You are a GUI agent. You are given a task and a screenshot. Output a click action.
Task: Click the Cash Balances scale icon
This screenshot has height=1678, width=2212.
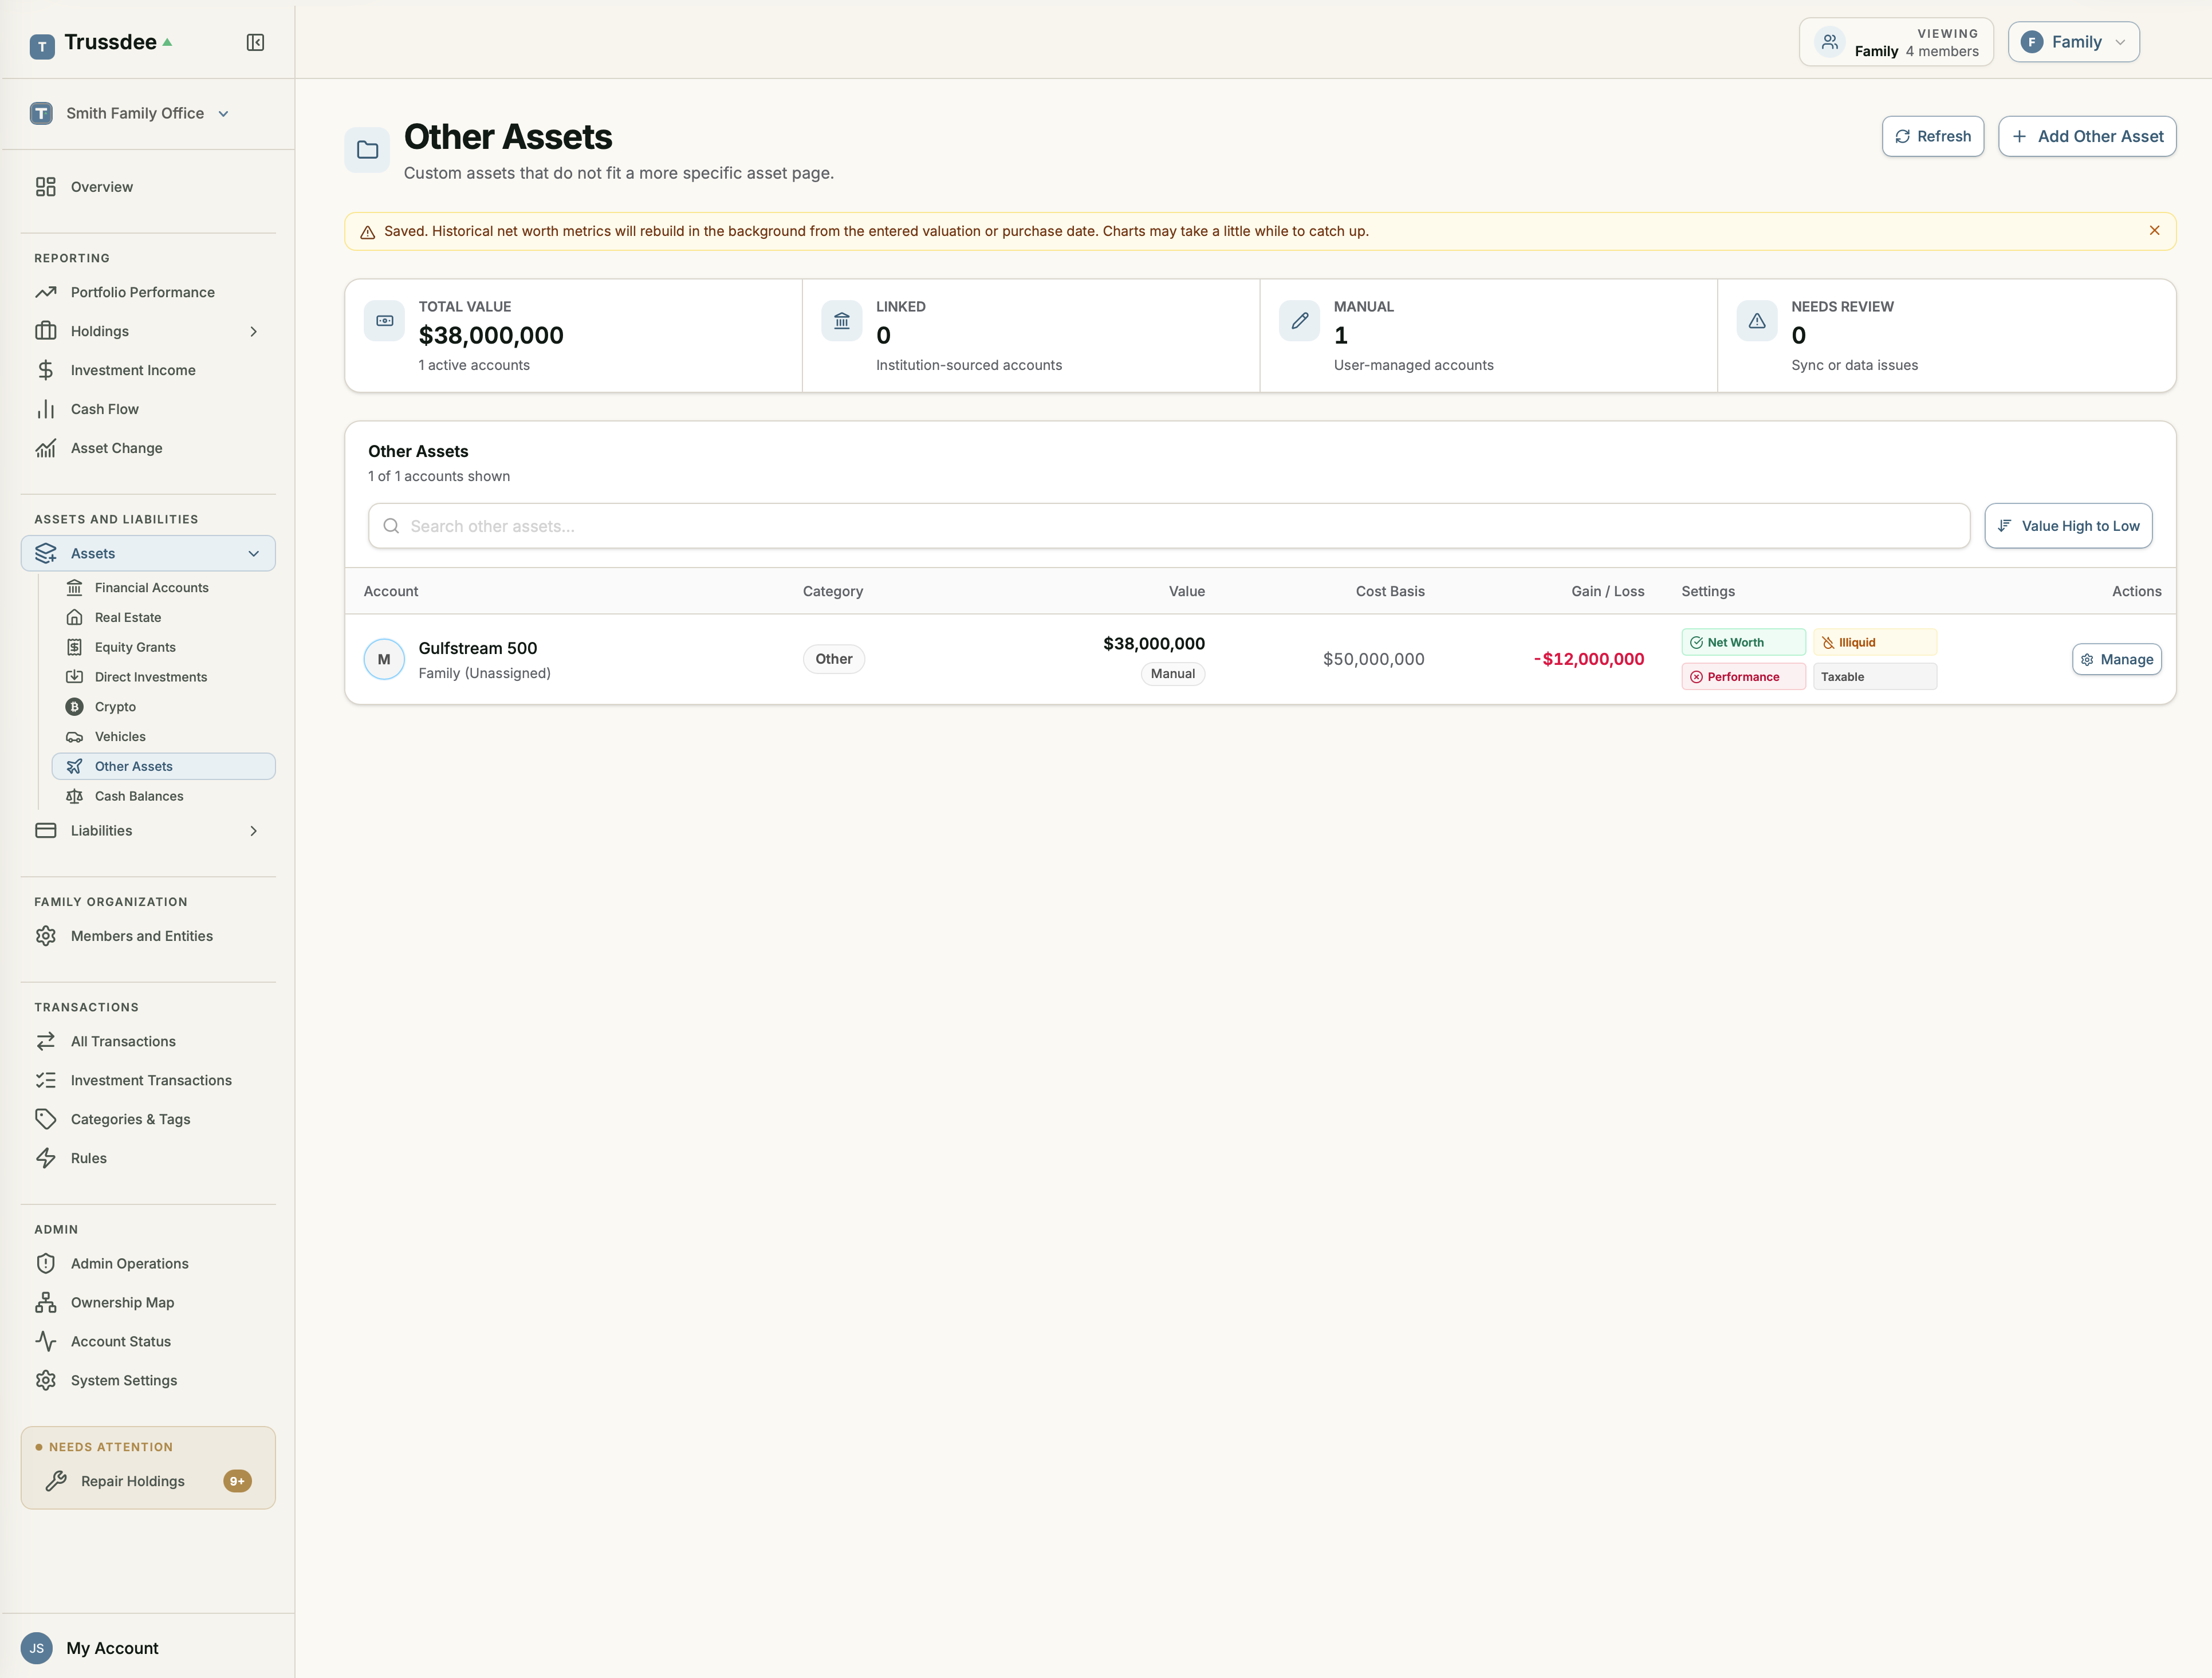[x=74, y=796]
